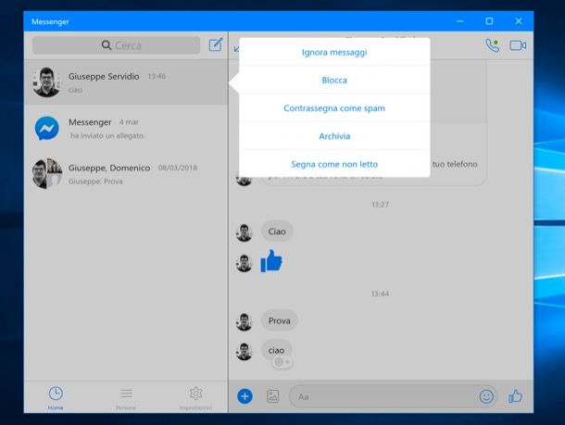This screenshot has height=425, width=565.
Task: Choose Blocca from the popup menu
Action: point(334,80)
